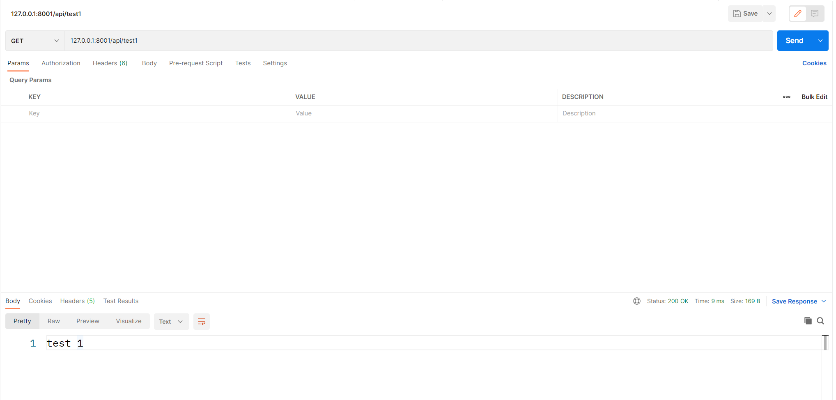
Task: Switch to the pencil edit mode icon
Action: 798,14
